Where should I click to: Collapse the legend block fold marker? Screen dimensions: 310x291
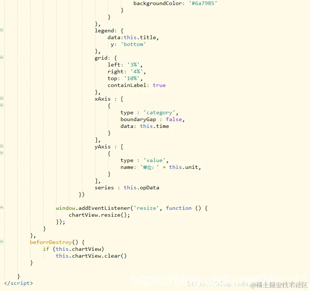1,30
